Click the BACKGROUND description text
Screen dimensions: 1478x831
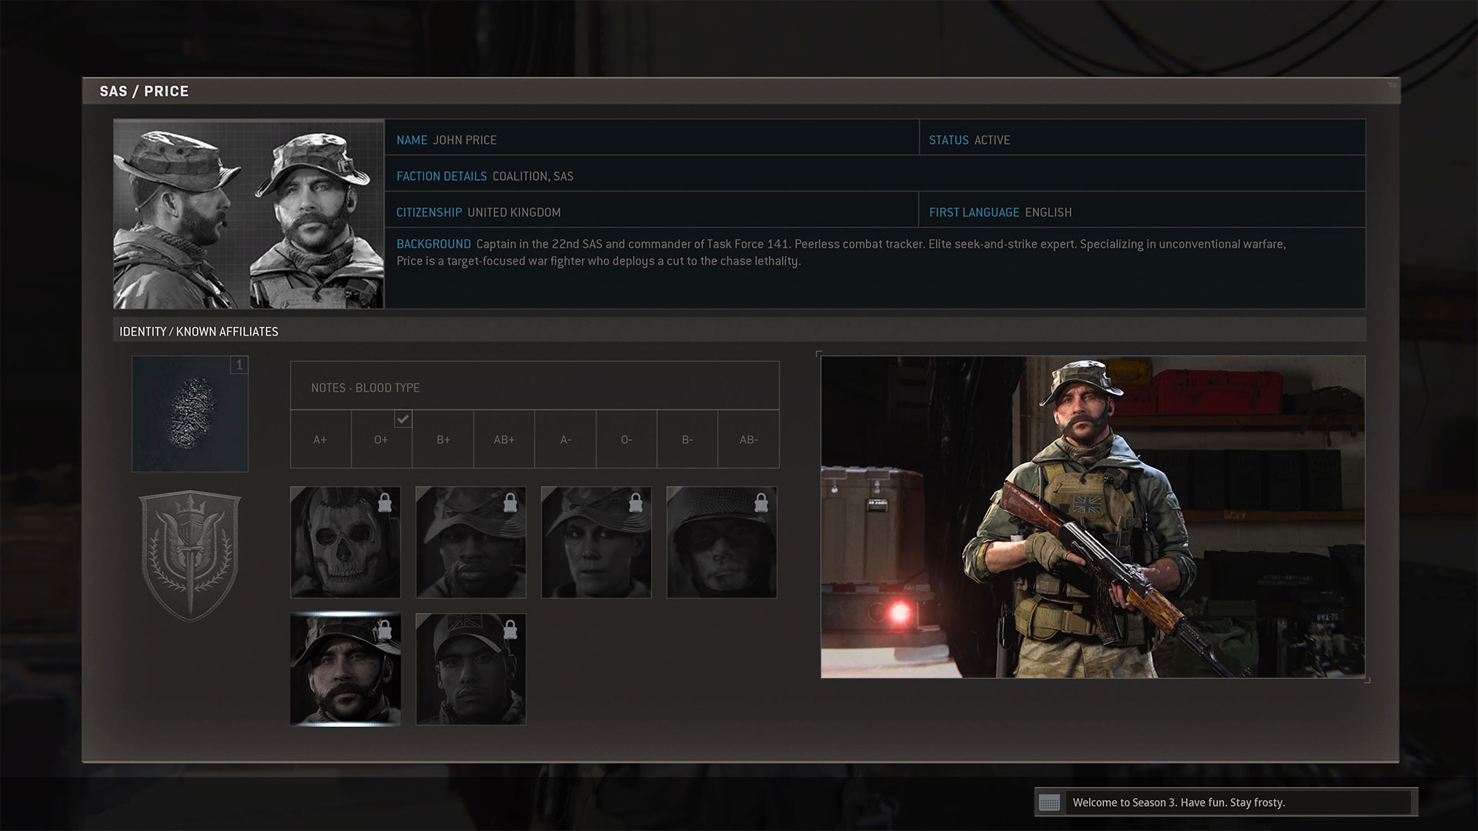(841, 252)
